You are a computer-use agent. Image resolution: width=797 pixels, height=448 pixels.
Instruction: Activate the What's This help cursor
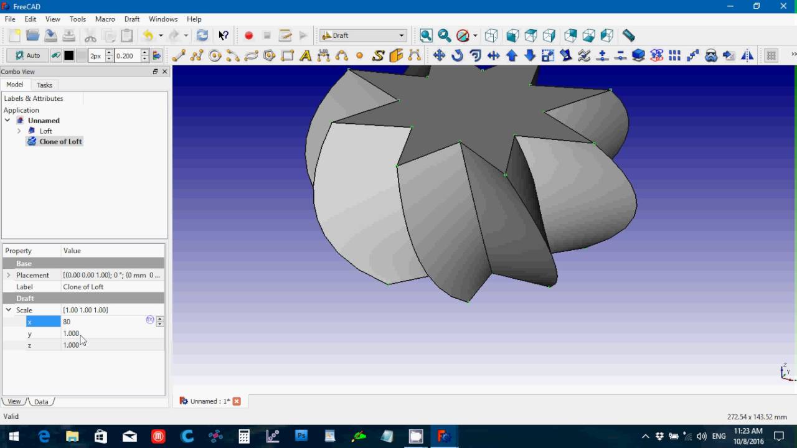[x=224, y=35]
